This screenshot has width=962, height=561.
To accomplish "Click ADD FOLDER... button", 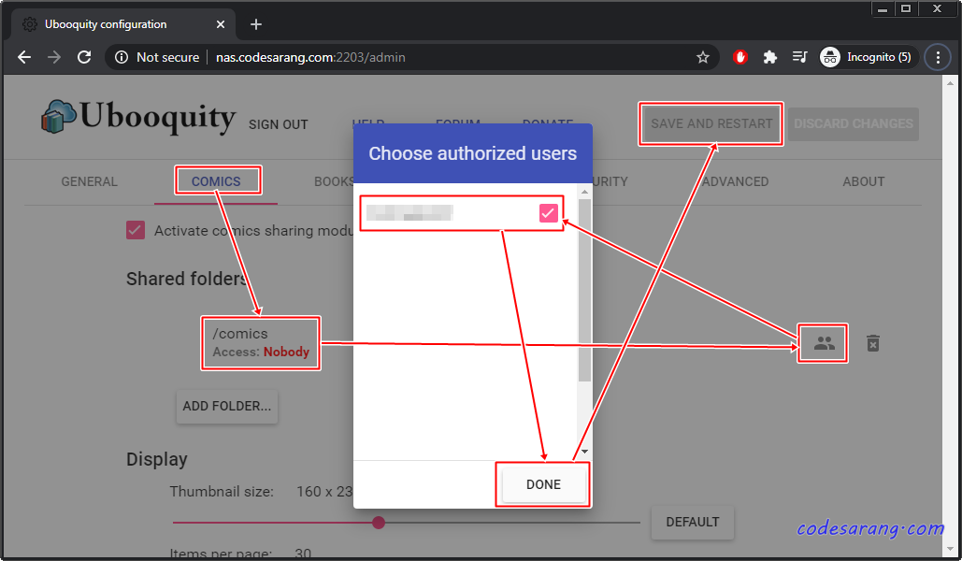I will [227, 406].
